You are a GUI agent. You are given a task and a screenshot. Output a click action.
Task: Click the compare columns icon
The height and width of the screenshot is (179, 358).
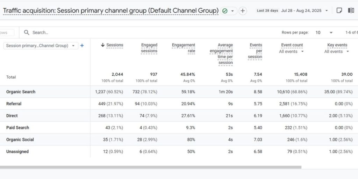[351, 10]
